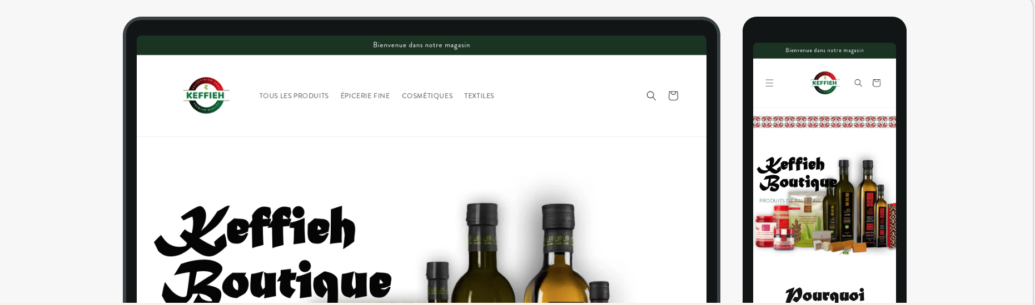
Task: Open the shopping cart in desktop preview
Action: (673, 96)
